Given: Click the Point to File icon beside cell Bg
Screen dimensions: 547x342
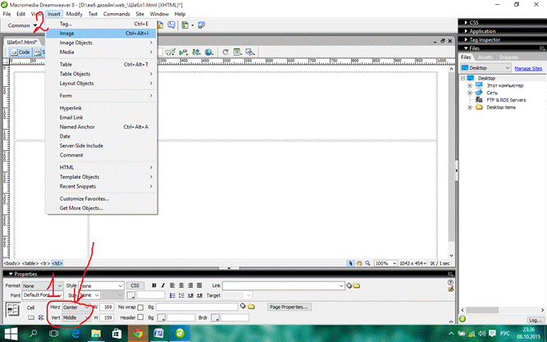Looking at the screenshot, I should point(243,307).
